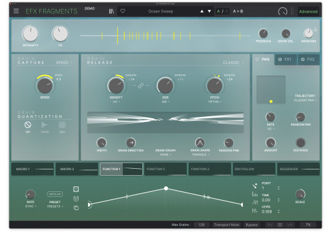Open Trajectory Classic Pan dropdown
Viewport: 331px width, 232px height.
[305, 100]
